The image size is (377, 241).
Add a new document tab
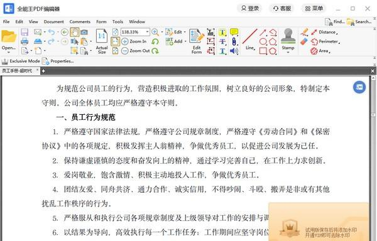[x=43, y=71]
